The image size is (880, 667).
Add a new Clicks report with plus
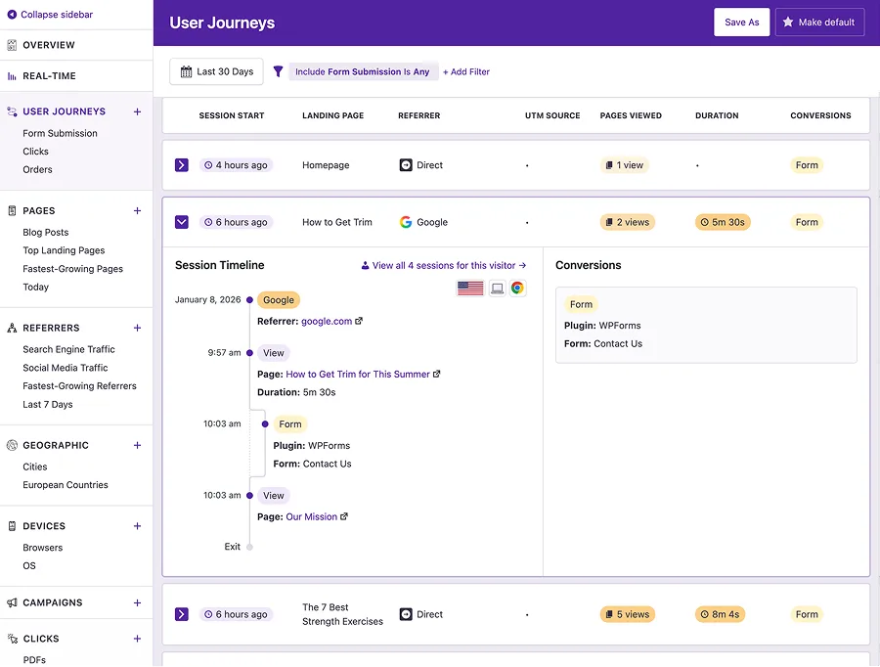click(x=137, y=639)
